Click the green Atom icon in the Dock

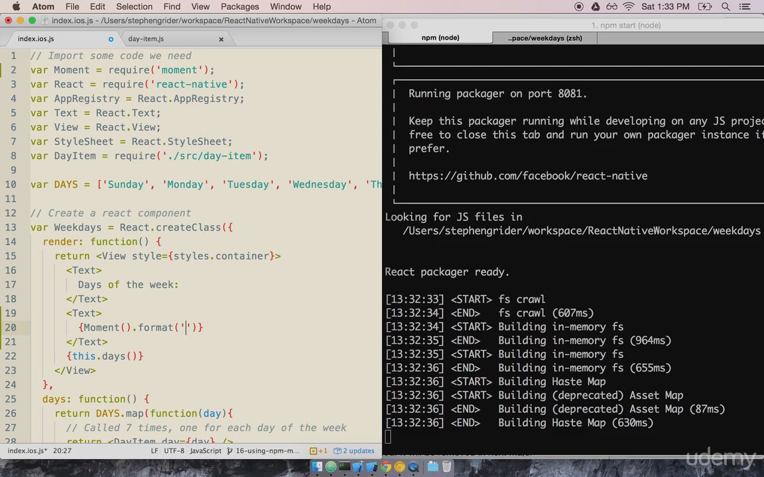(331, 467)
